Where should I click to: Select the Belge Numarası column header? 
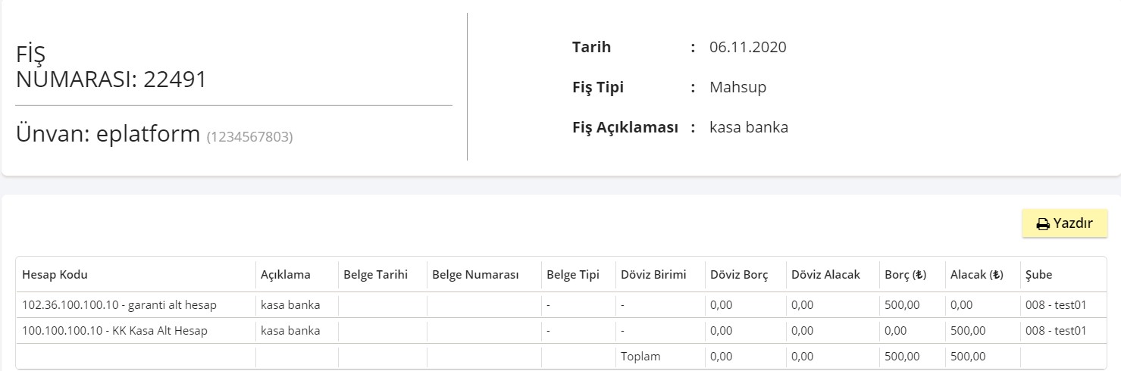[x=475, y=275]
